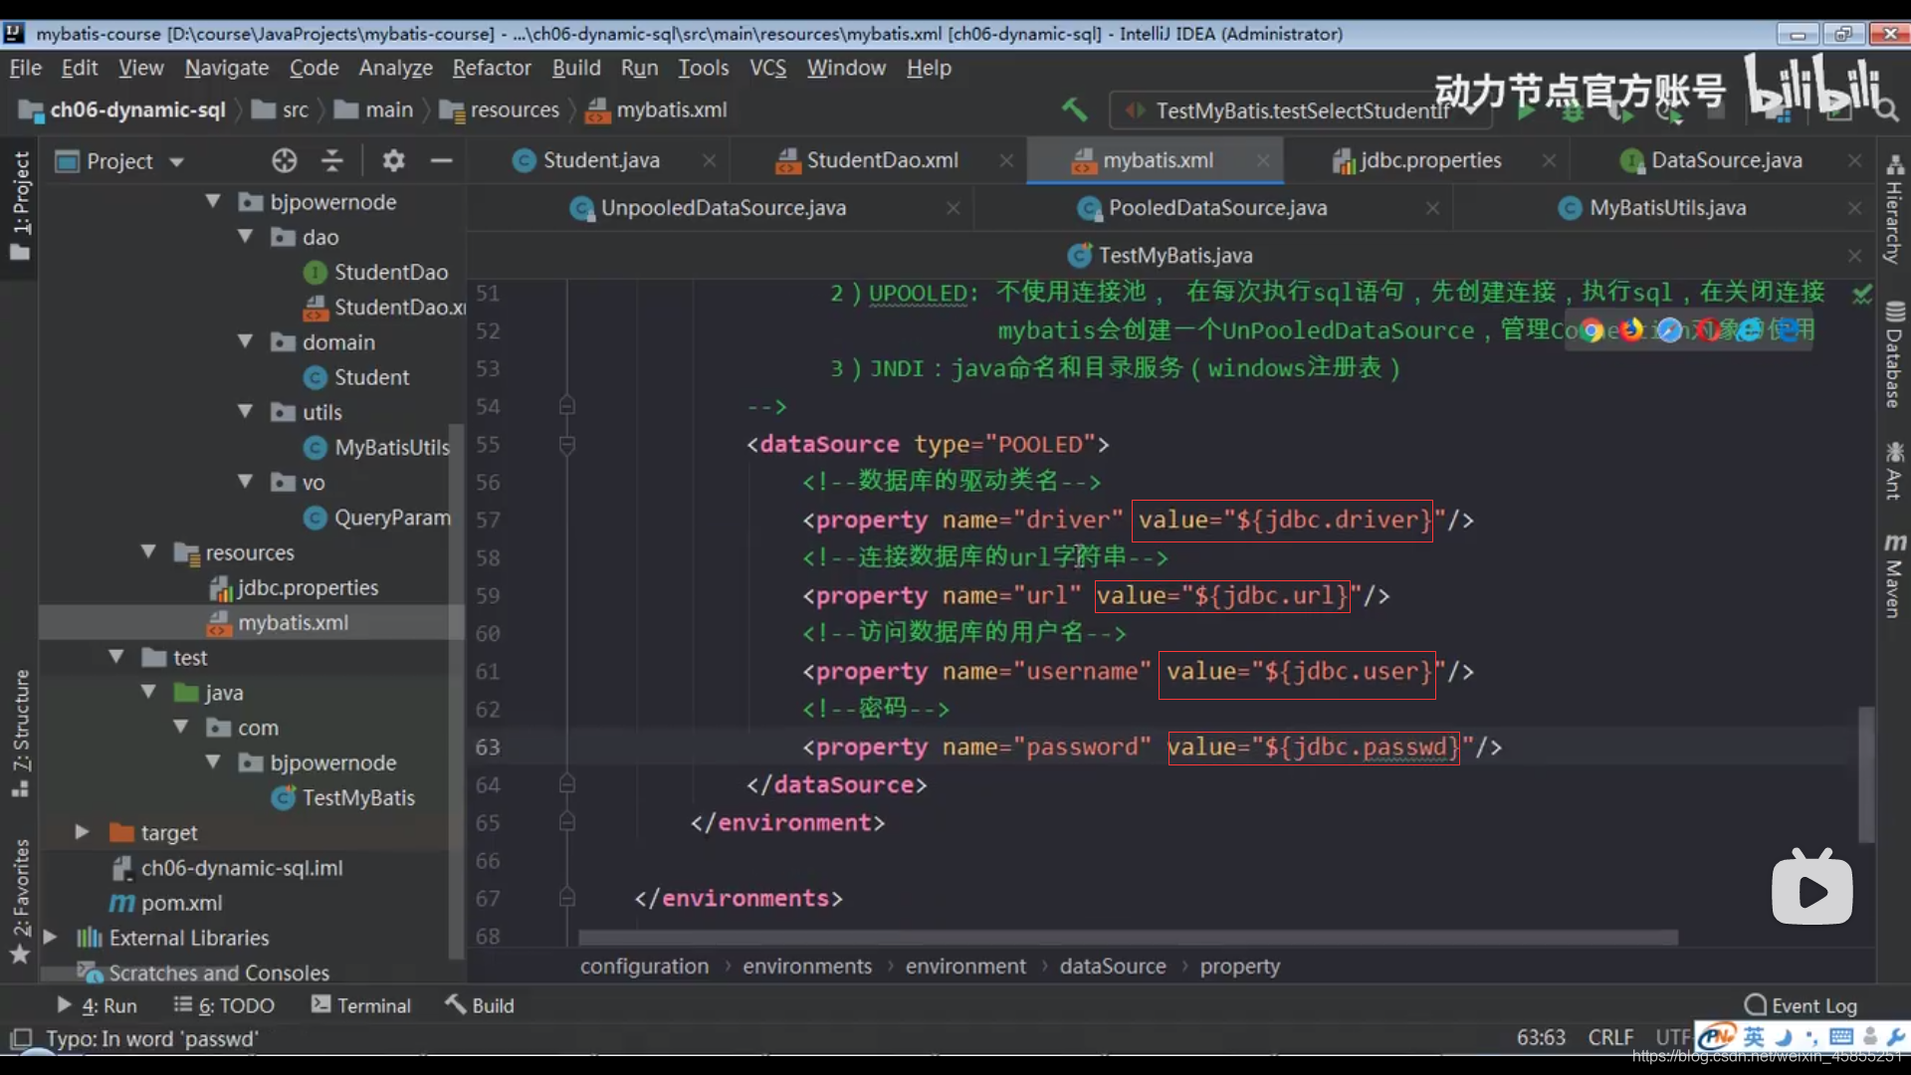Open Event Log from status bar
This screenshot has height=1075, width=1911.
pyautogui.click(x=1801, y=1005)
